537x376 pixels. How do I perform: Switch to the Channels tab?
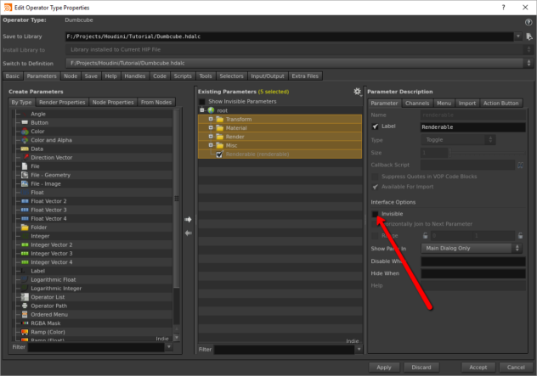416,103
